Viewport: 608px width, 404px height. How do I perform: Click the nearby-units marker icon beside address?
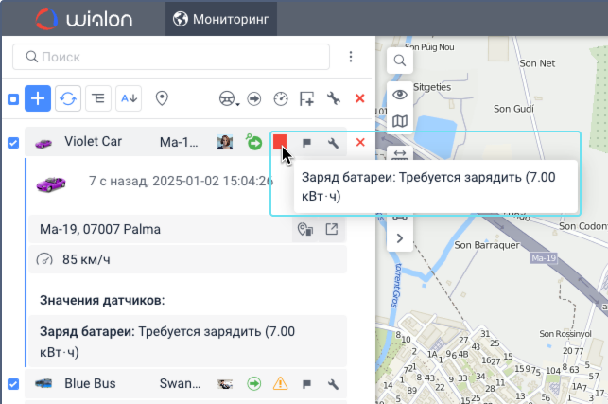(x=305, y=229)
